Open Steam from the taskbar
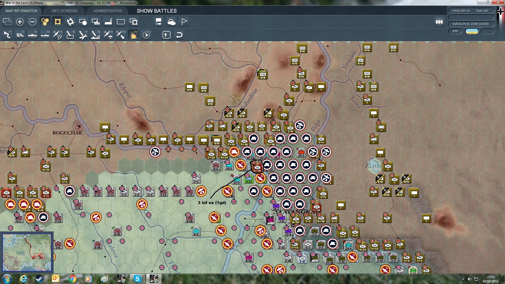 click(x=40, y=279)
